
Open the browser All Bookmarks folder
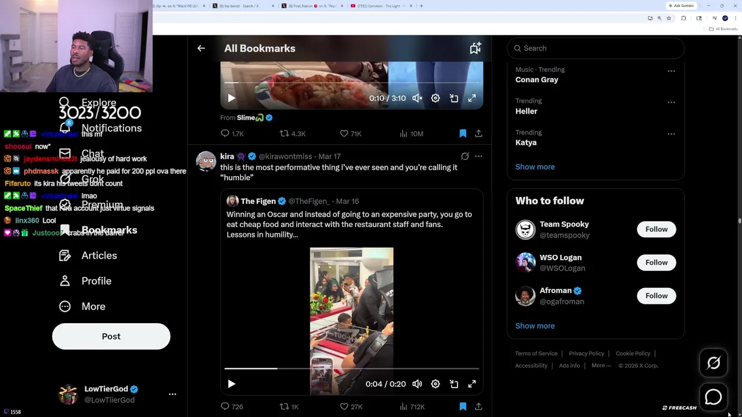pos(724,29)
